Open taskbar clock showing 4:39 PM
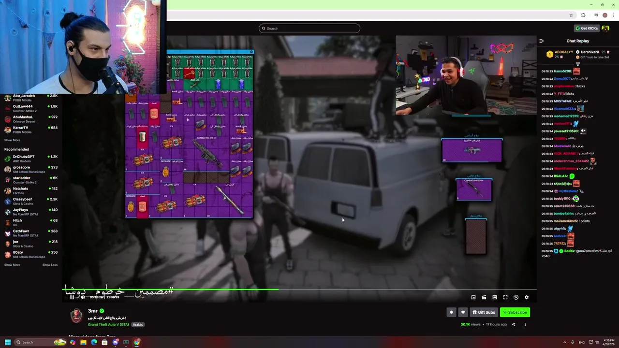 click(609, 342)
